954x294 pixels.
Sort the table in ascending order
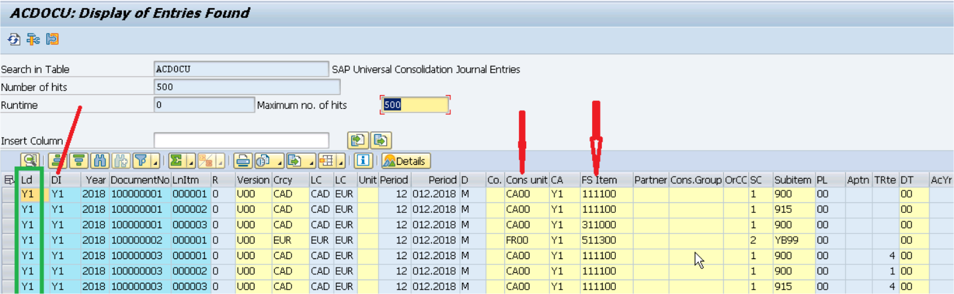(x=58, y=161)
